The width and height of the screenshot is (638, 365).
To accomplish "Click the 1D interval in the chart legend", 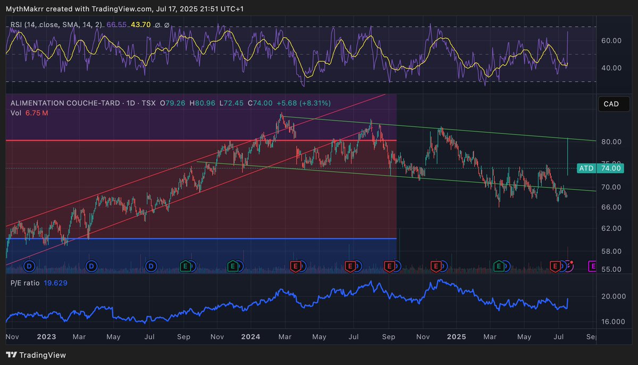I will [131, 103].
